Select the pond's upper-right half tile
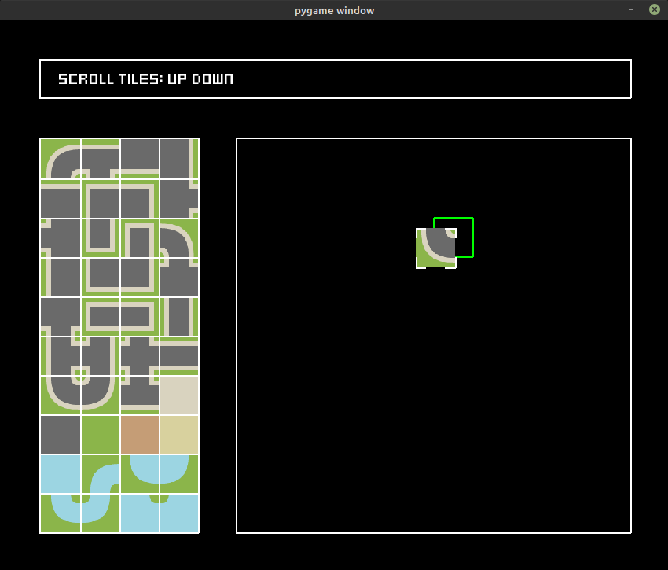This screenshot has height=570, width=668. (179, 473)
